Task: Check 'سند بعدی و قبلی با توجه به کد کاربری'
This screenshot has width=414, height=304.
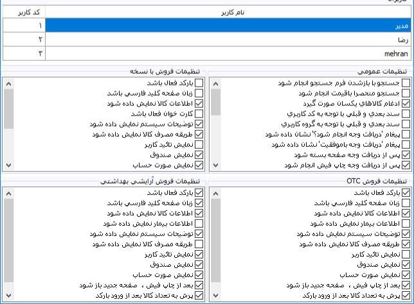Action: point(406,114)
